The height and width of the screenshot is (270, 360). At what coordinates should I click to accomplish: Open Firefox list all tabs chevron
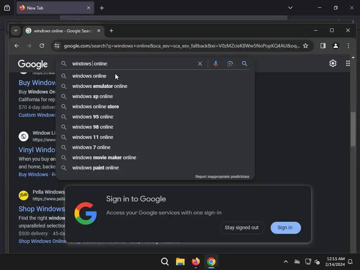pyautogui.click(x=290, y=8)
